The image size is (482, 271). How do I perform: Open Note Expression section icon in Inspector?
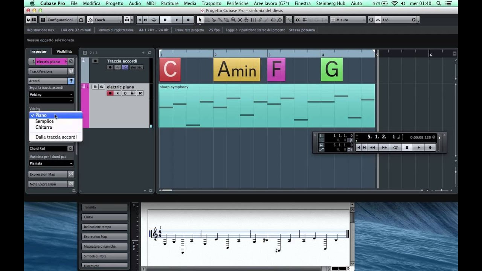pyautogui.click(x=71, y=184)
